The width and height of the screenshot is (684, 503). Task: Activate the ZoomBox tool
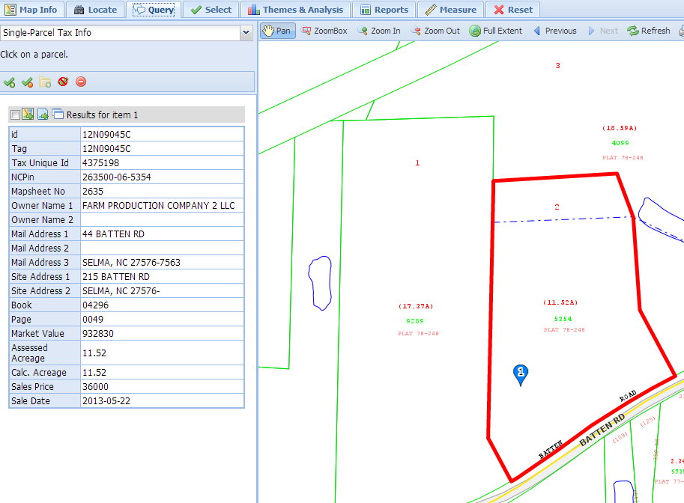pyautogui.click(x=324, y=31)
